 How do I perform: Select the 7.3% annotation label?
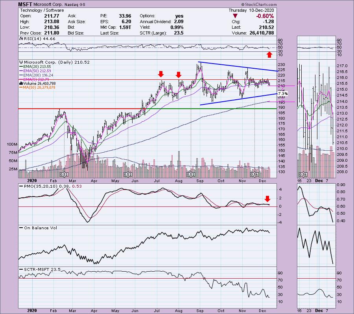283,93
